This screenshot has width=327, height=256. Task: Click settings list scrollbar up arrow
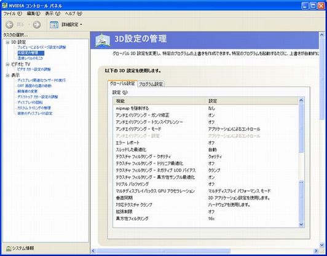301,101
